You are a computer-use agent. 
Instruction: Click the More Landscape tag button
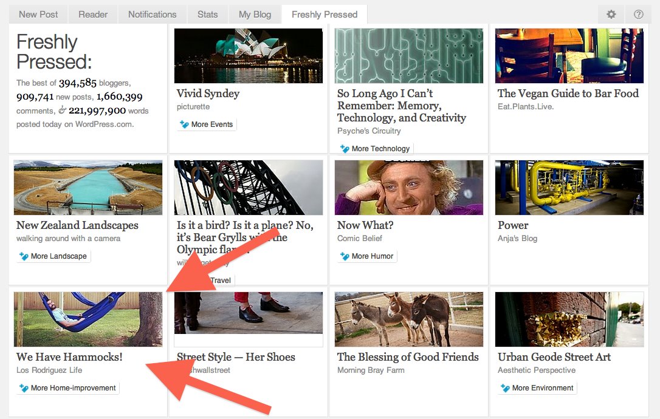53,256
